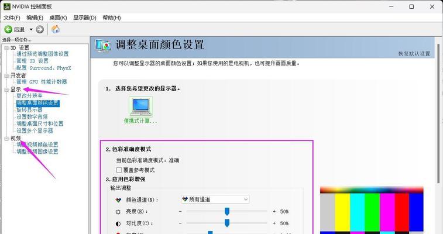This screenshot has height=234, width=443.
Task: Click the vertical scrollbar of the settings page
Action: (x=439, y=113)
